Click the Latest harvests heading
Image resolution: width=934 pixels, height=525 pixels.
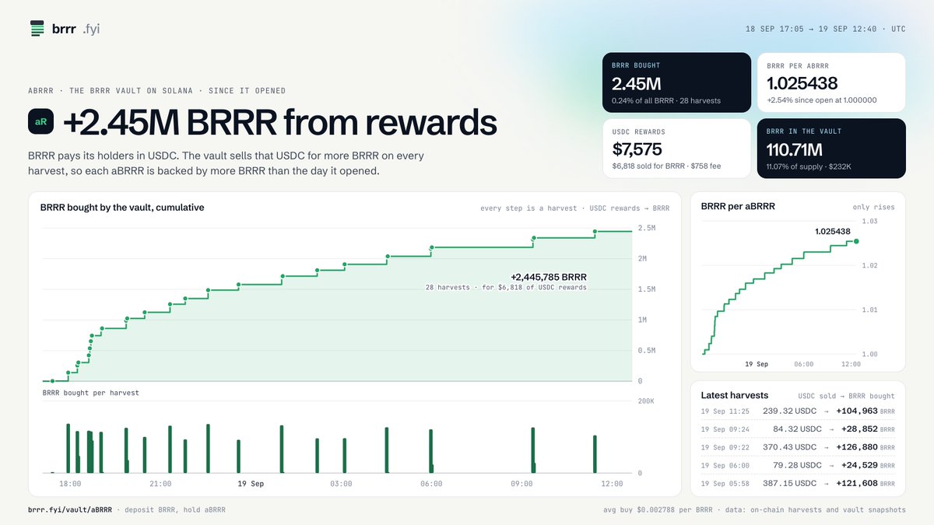pyautogui.click(x=734, y=395)
